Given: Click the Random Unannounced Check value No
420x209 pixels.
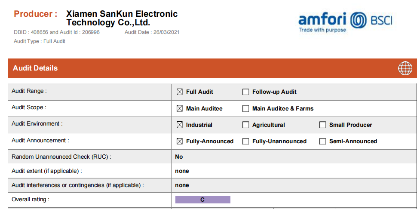Looking at the screenshot, I should click(x=179, y=157).
